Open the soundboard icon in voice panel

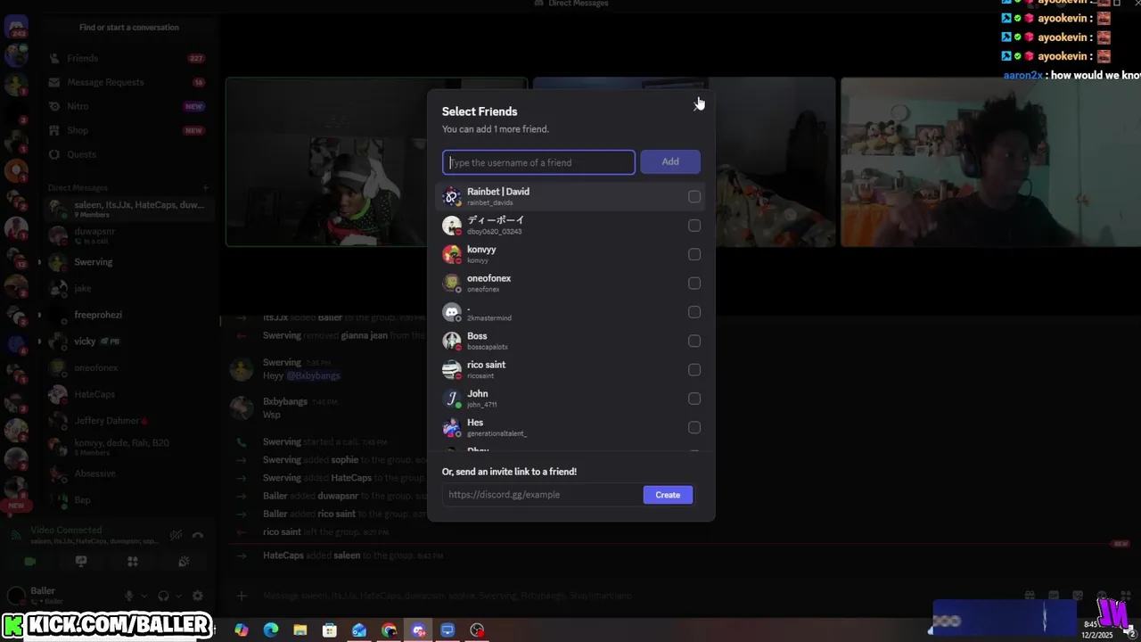[x=184, y=561]
